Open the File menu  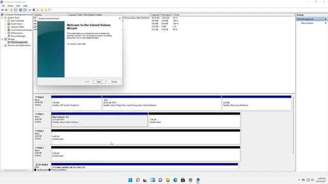[3, 6]
